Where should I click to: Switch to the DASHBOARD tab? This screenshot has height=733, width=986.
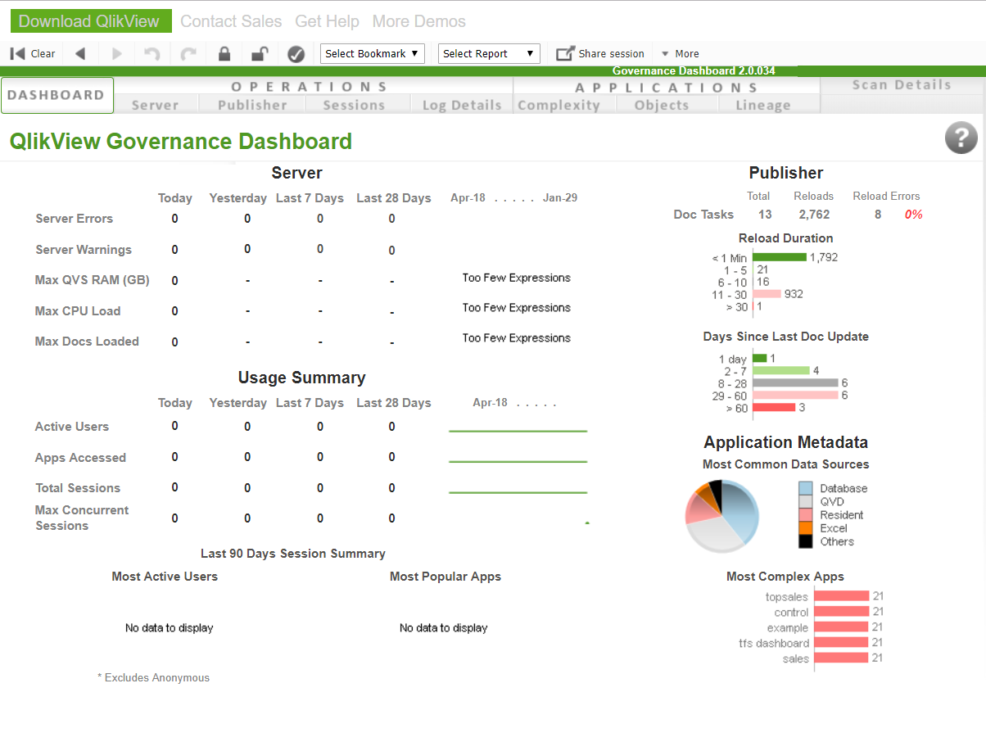point(57,95)
